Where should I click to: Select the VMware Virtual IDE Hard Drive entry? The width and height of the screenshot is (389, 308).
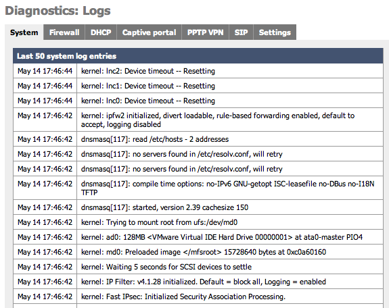click(x=198, y=237)
